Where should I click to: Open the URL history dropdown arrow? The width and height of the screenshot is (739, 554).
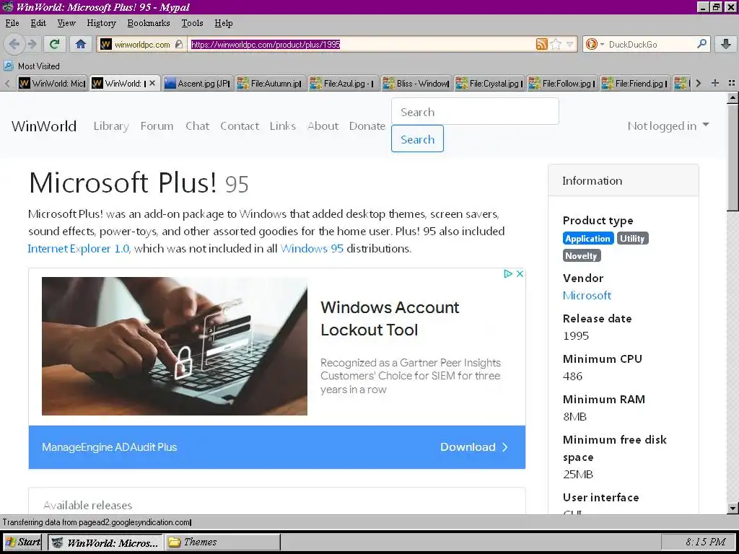point(570,44)
